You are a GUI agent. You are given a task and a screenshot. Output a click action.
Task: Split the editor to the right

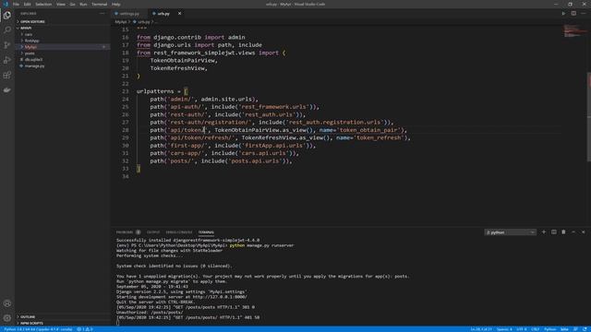point(573,14)
